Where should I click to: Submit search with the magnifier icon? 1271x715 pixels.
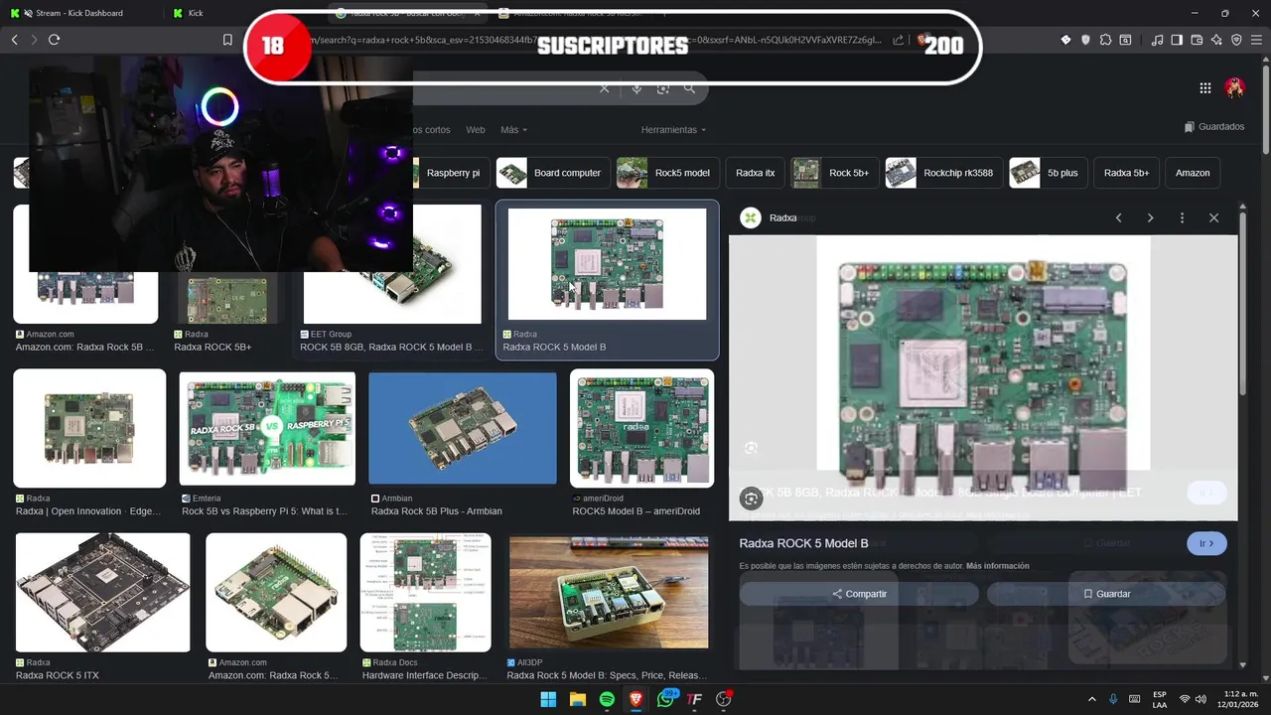[x=689, y=88]
